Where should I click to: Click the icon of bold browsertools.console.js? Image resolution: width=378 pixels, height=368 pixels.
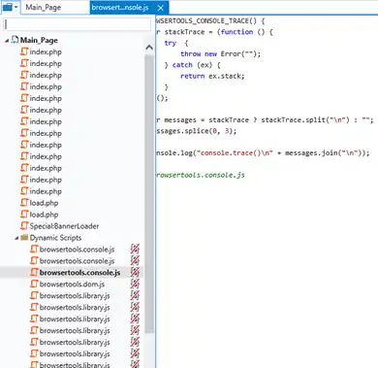point(34,272)
